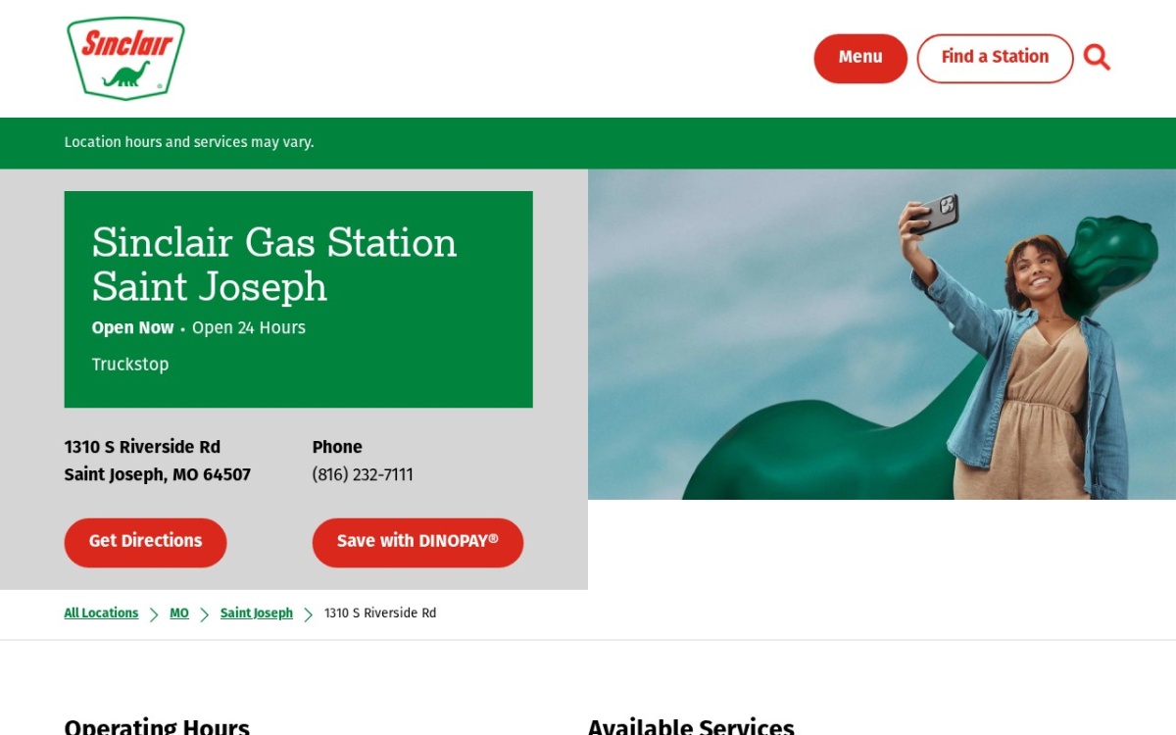Click the Open Now status text
Viewport: 1176px width, 735px height.
pyautogui.click(x=133, y=328)
